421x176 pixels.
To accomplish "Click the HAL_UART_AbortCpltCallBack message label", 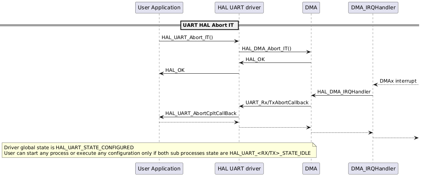I will pyautogui.click(x=201, y=113).
